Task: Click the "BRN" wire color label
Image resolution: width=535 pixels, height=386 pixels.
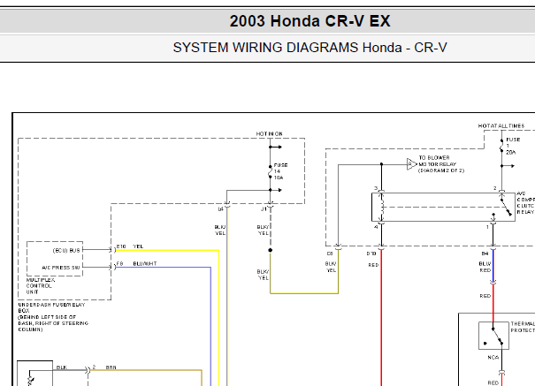Action: (111, 367)
